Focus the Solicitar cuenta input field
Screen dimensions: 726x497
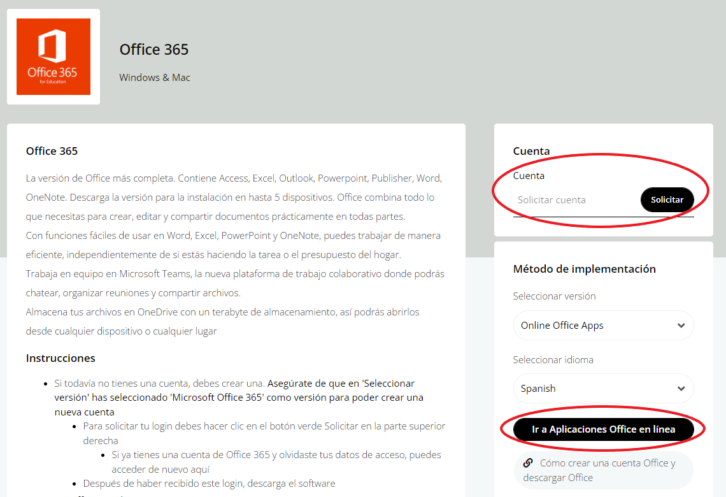(576, 200)
